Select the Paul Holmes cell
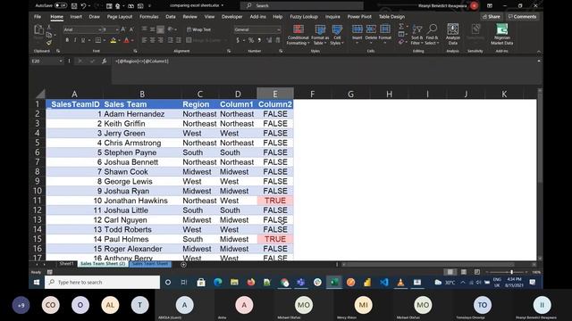Viewport: 572px width, 321px height. [x=142, y=239]
